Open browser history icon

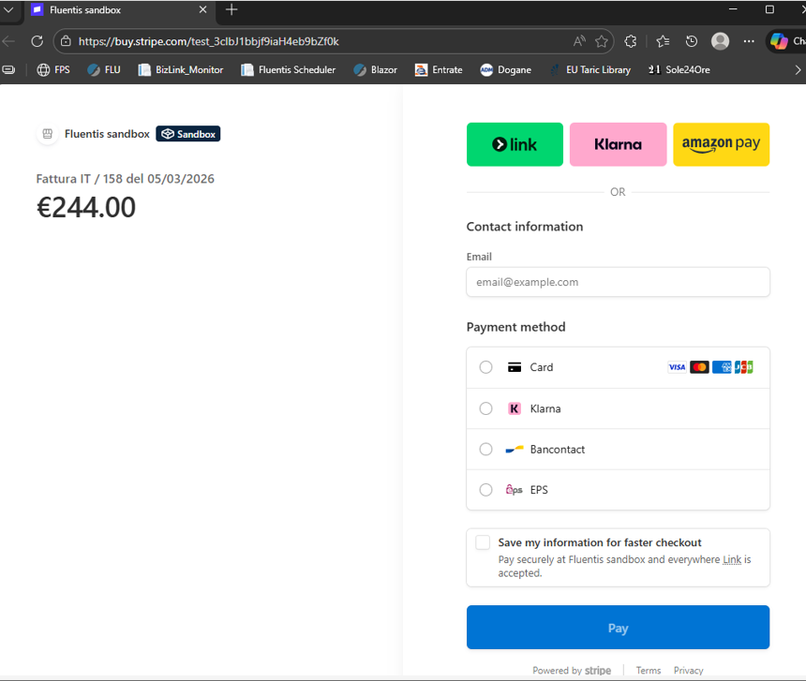(x=692, y=41)
